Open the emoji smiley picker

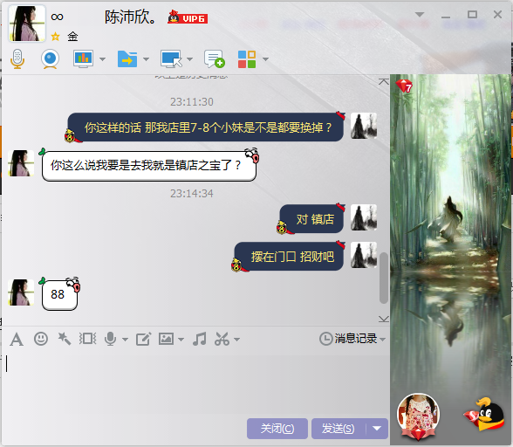pos(40,339)
